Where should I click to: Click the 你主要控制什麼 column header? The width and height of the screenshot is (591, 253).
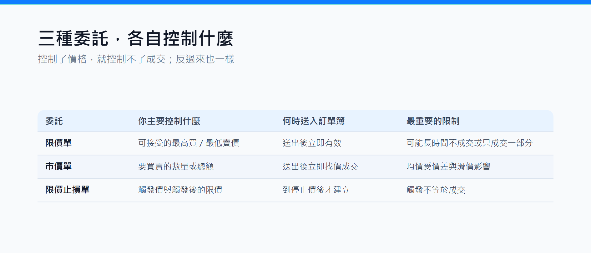click(x=169, y=121)
